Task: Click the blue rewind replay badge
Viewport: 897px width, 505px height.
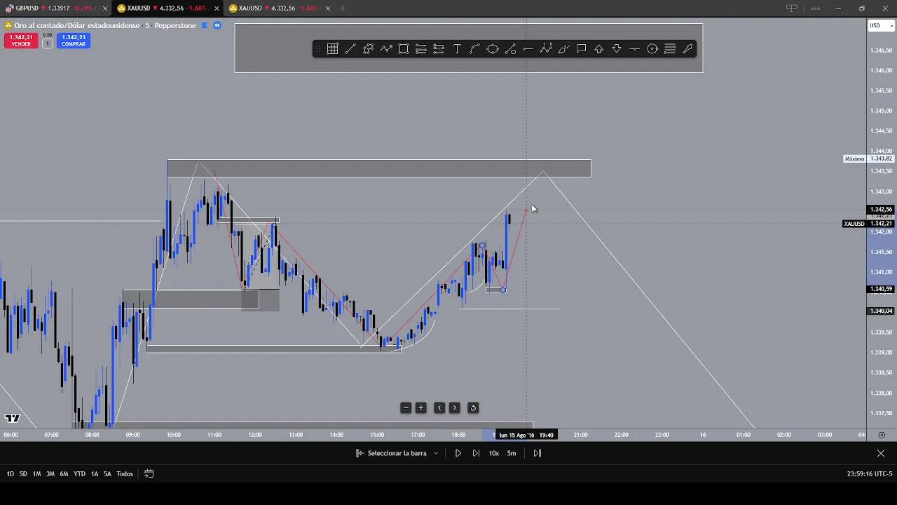Action: pyautogui.click(x=217, y=25)
